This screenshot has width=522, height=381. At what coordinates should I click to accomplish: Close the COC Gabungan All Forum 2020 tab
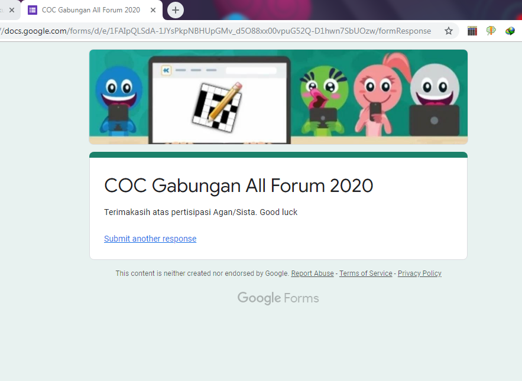153,10
